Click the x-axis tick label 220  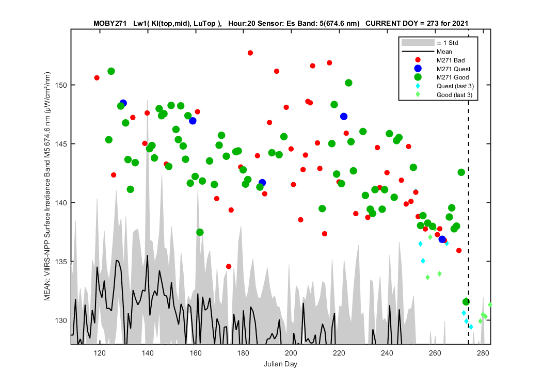[339, 353]
